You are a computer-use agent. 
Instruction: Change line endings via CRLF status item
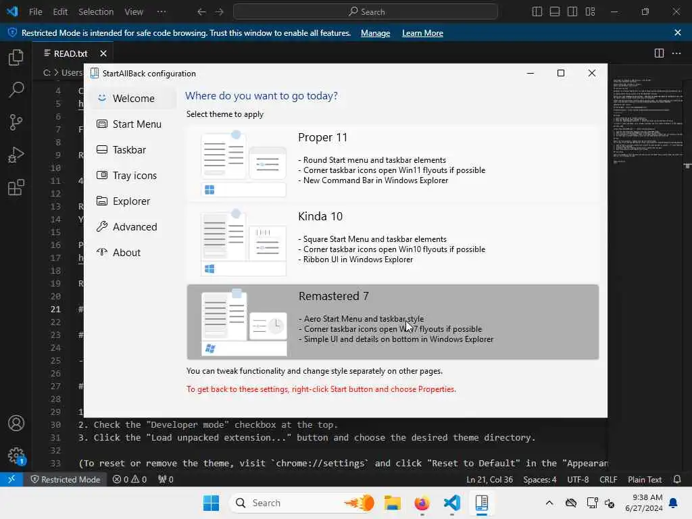[608, 479]
